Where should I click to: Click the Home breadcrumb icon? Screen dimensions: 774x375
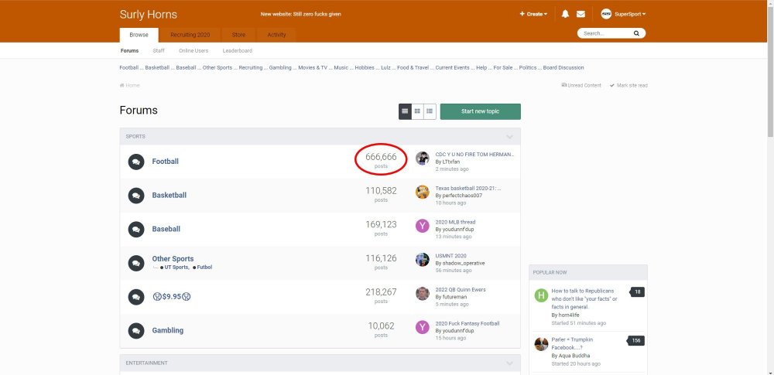pyautogui.click(x=122, y=85)
